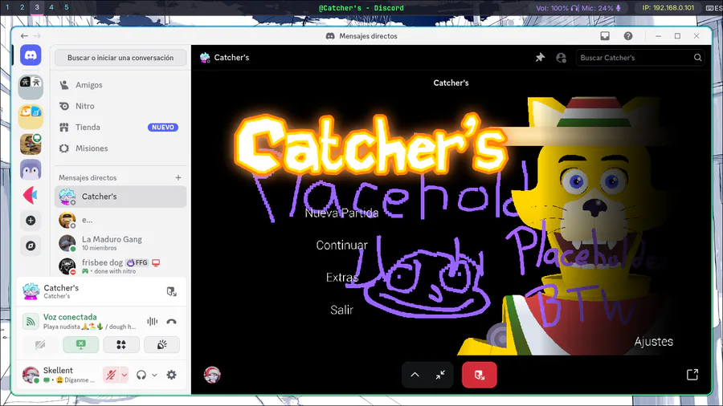The height and width of the screenshot is (406, 723).
Task: Click red stop watching stream button
Action: (x=479, y=375)
